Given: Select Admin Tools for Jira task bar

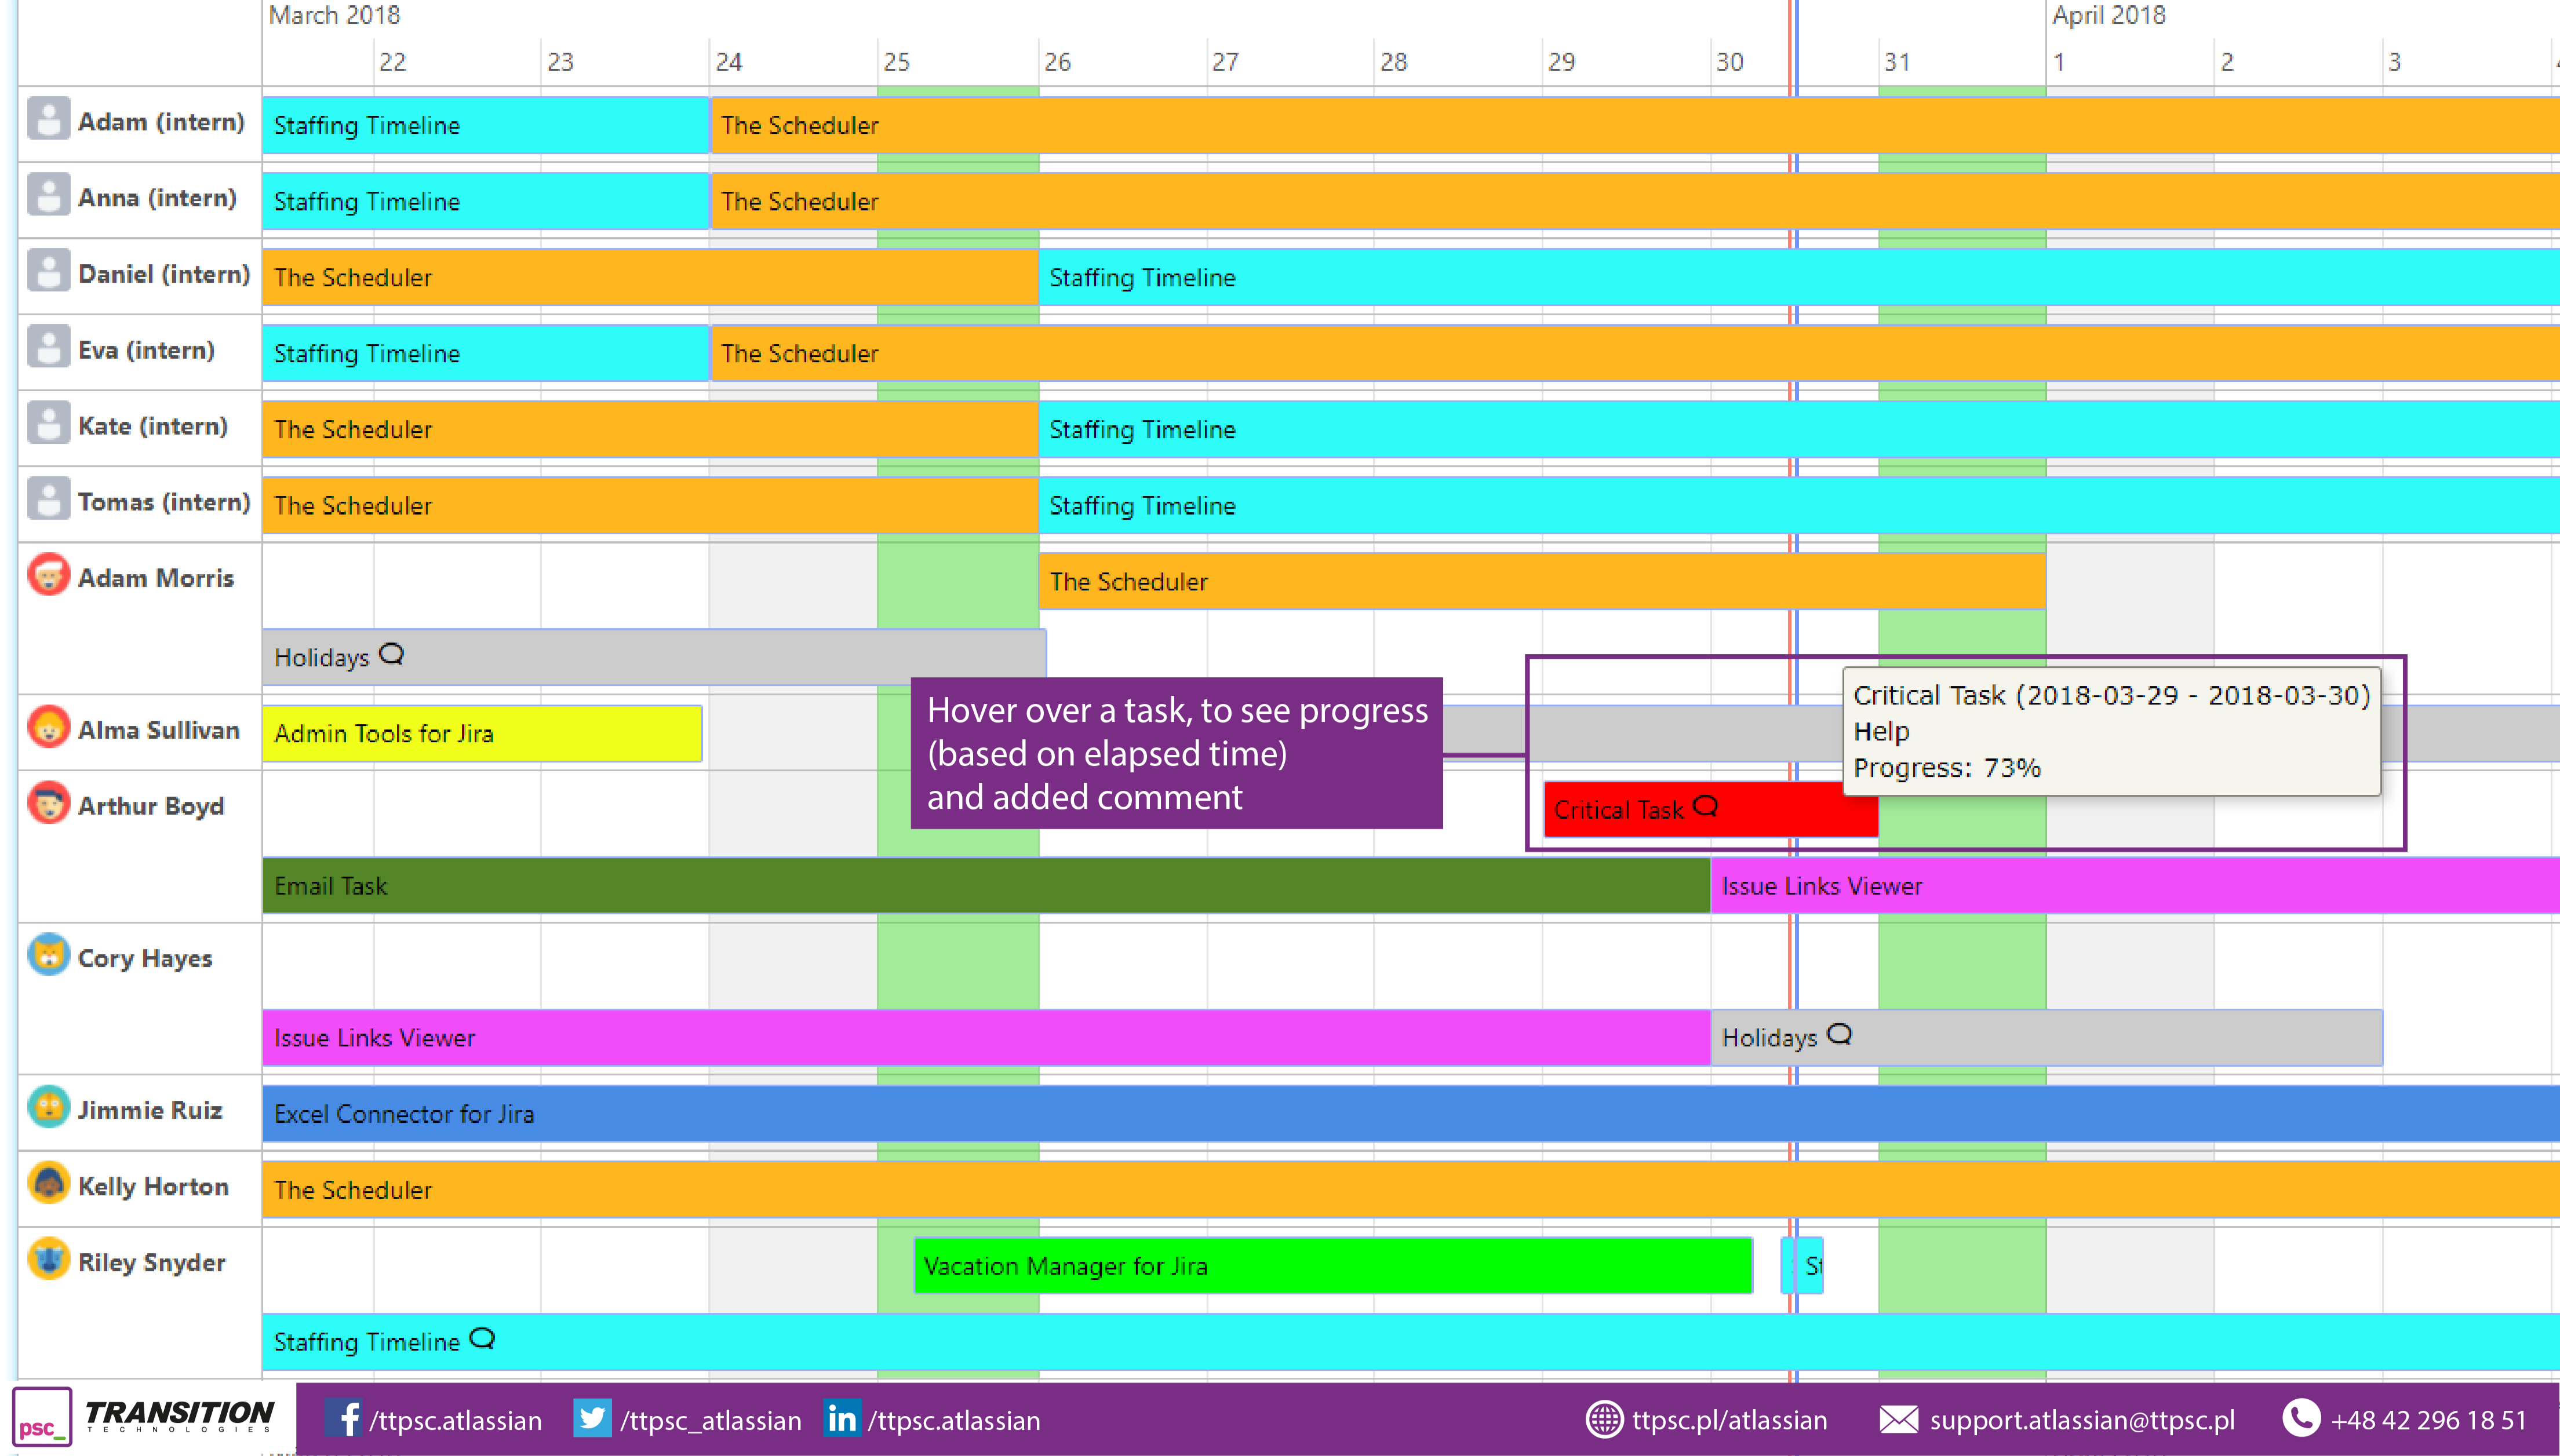Looking at the screenshot, I should pyautogui.click(x=482, y=734).
